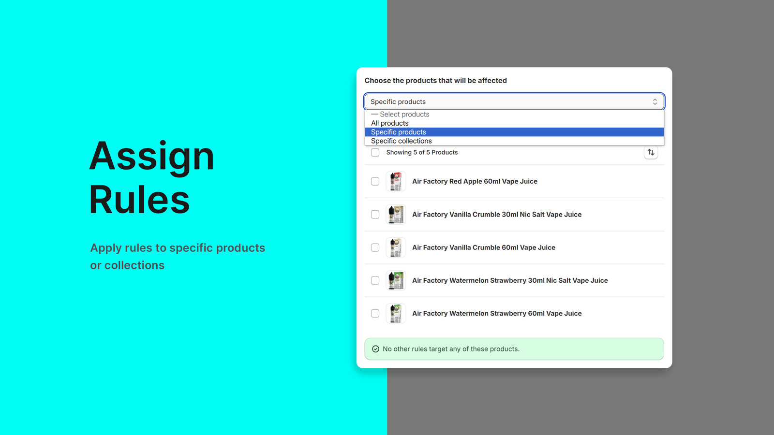Click 'Air Factory Vanilla Crumble 30ml Nic Salt Vape Juice'
The image size is (774, 435).
(497, 214)
